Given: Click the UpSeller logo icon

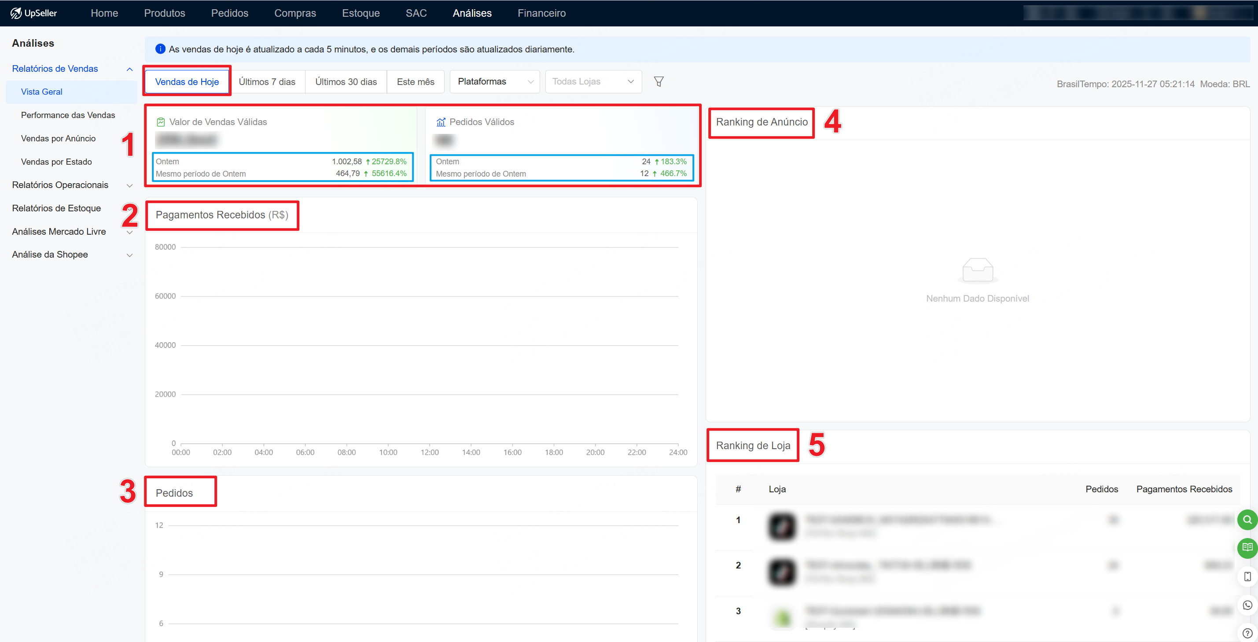Looking at the screenshot, I should click(16, 13).
